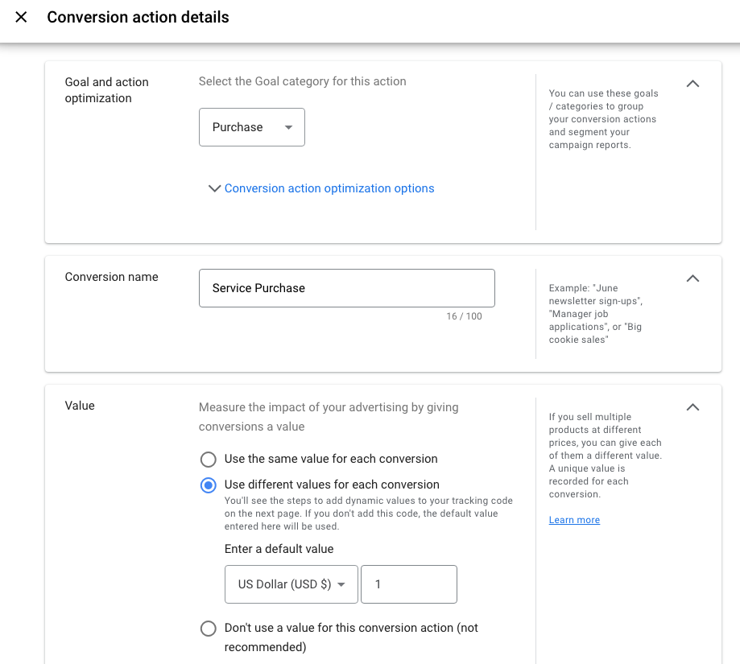Click the Value section label

(x=80, y=406)
